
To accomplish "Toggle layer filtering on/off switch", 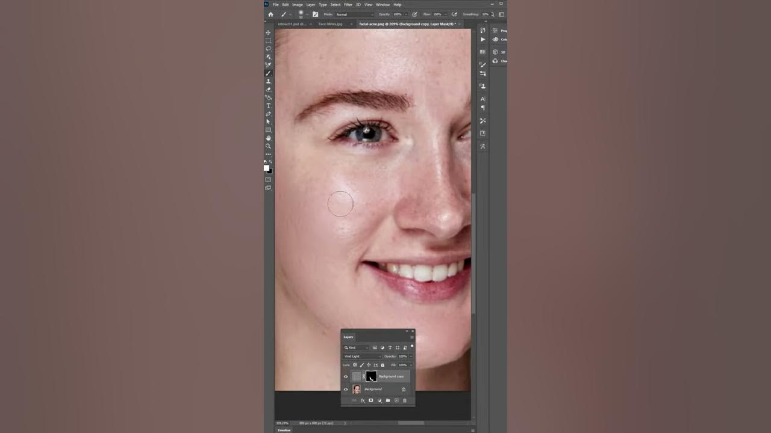I will coord(412,346).
